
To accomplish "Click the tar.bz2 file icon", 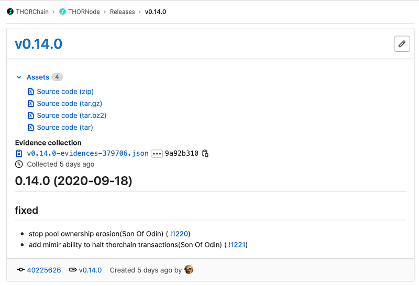I will [x=31, y=116].
